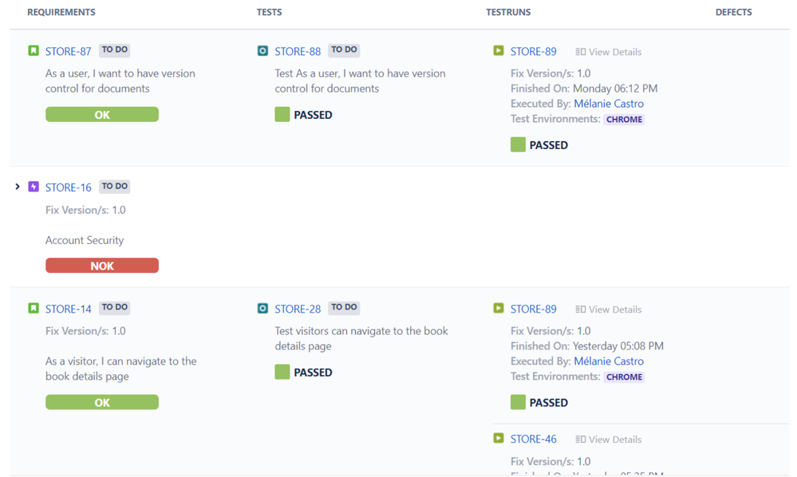Click the PASSED status of test STORE-88
This screenshot has width=797, height=477.
pos(303,115)
